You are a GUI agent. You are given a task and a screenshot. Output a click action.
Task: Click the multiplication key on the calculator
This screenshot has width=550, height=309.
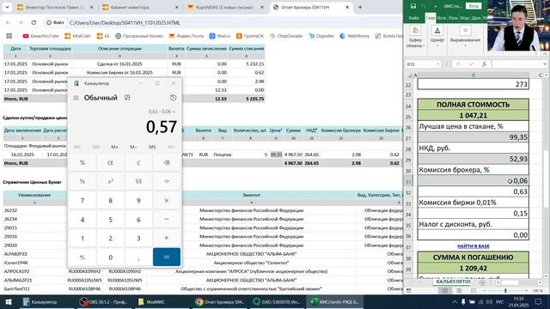pos(167,200)
